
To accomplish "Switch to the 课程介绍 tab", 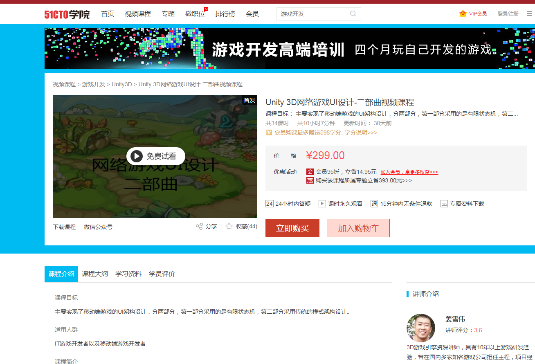I will [x=61, y=274].
